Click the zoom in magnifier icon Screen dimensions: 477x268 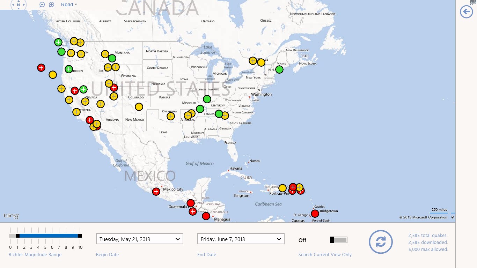[x=51, y=5]
